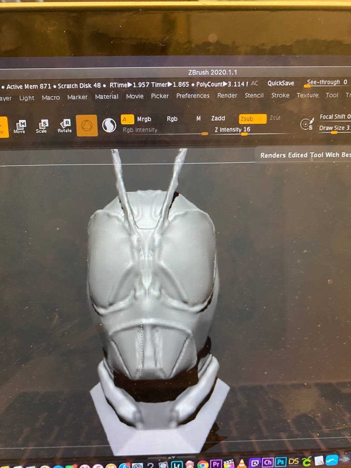This screenshot has height=468, width=351.
Task: Select the Move gizmo mode icon
Action: click(x=20, y=126)
